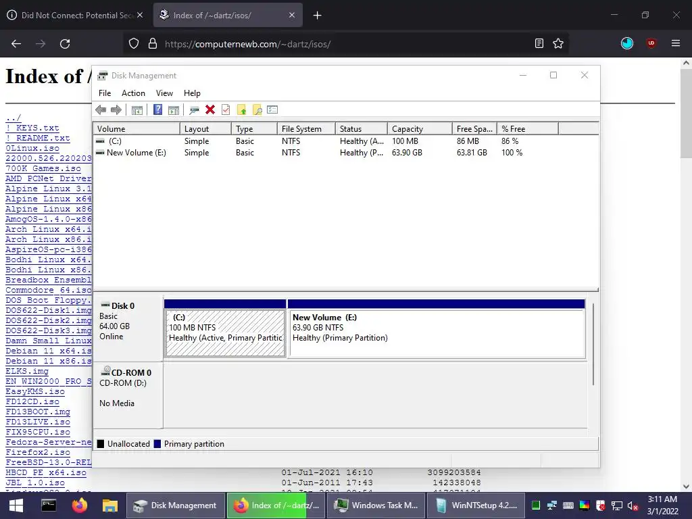
Task: Toggle Show/Hide Action Pane toolbar icon
Action: [174, 110]
